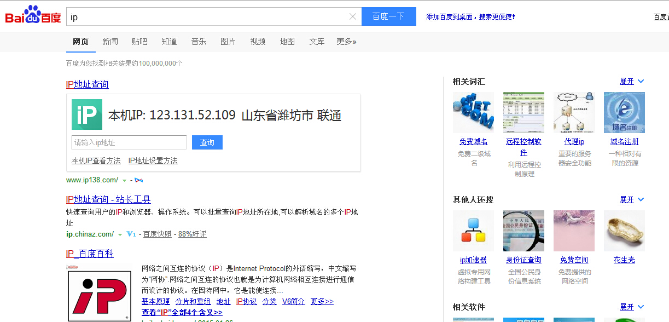Click the 百度一下 search button
The width and height of the screenshot is (669, 322).
[x=388, y=16]
